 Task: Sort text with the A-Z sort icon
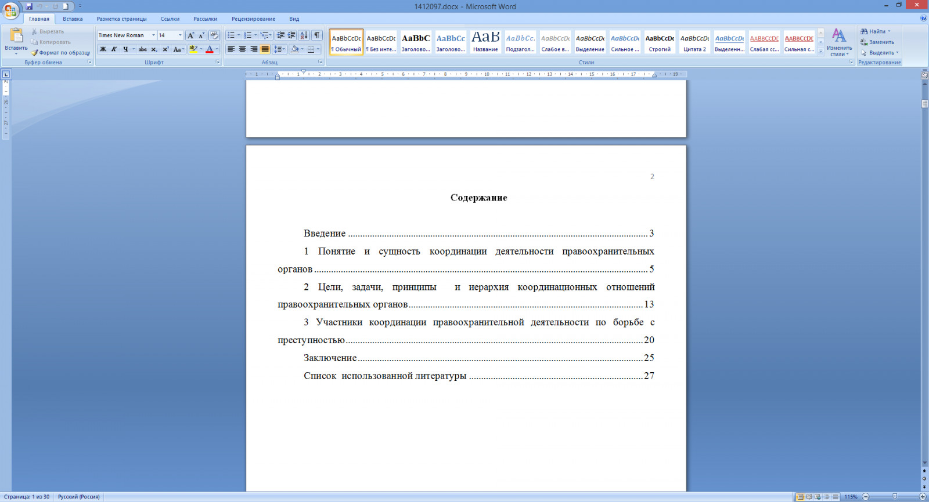[x=304, y=35]
